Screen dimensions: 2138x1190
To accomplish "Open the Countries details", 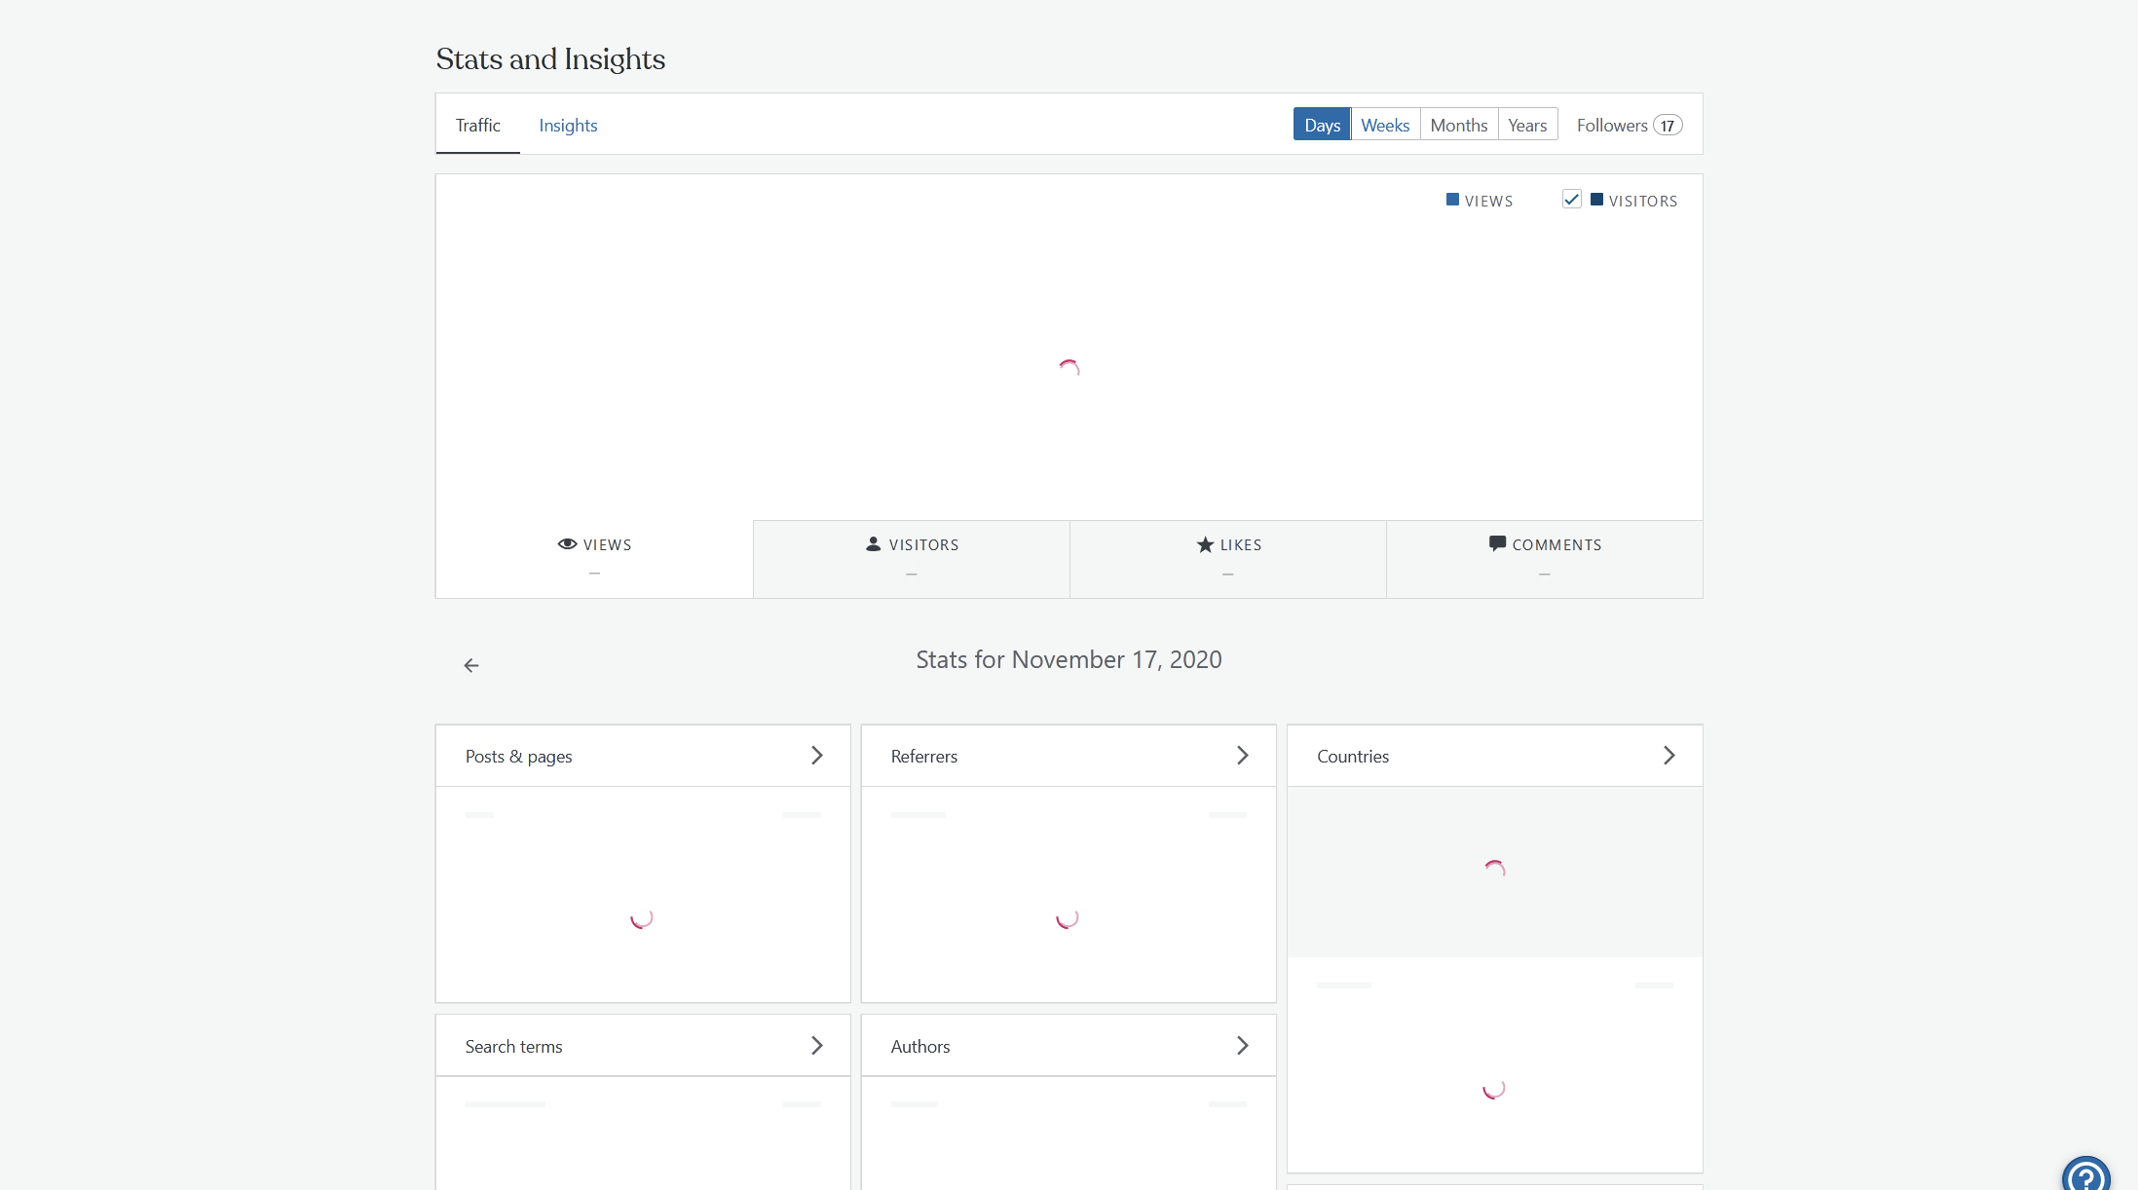I will pyautogui.click(x=1494, y=756).
